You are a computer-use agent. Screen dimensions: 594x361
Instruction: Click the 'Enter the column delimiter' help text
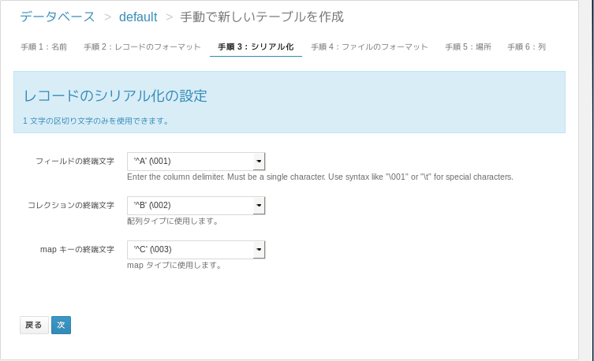(320, 177)
